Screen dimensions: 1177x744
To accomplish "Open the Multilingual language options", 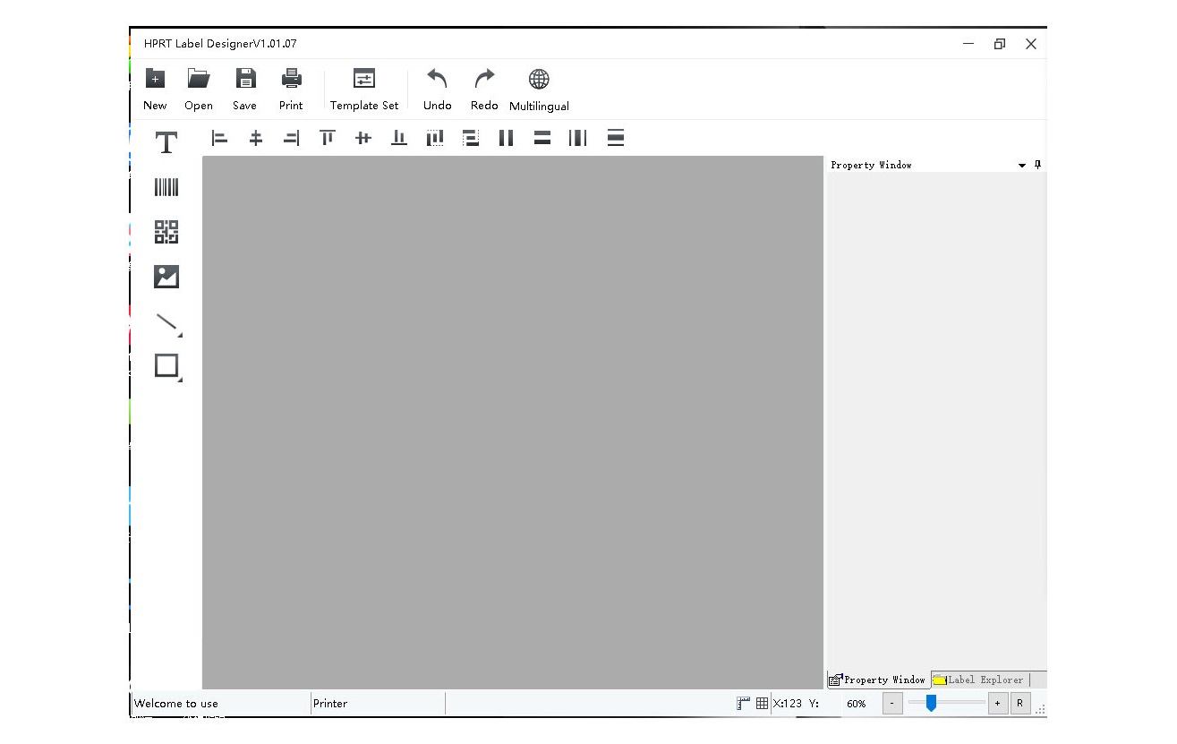I will (539, 90).
